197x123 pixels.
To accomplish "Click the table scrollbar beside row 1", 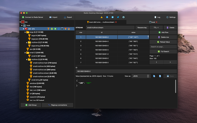I will [148, 37].
